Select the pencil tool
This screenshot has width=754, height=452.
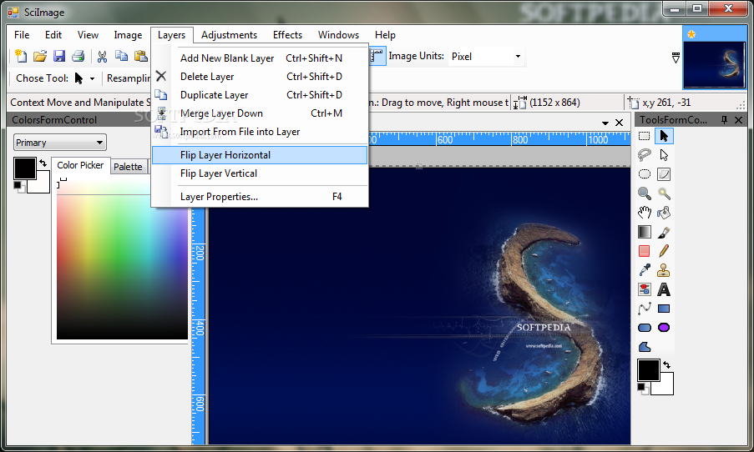(664, 251)
